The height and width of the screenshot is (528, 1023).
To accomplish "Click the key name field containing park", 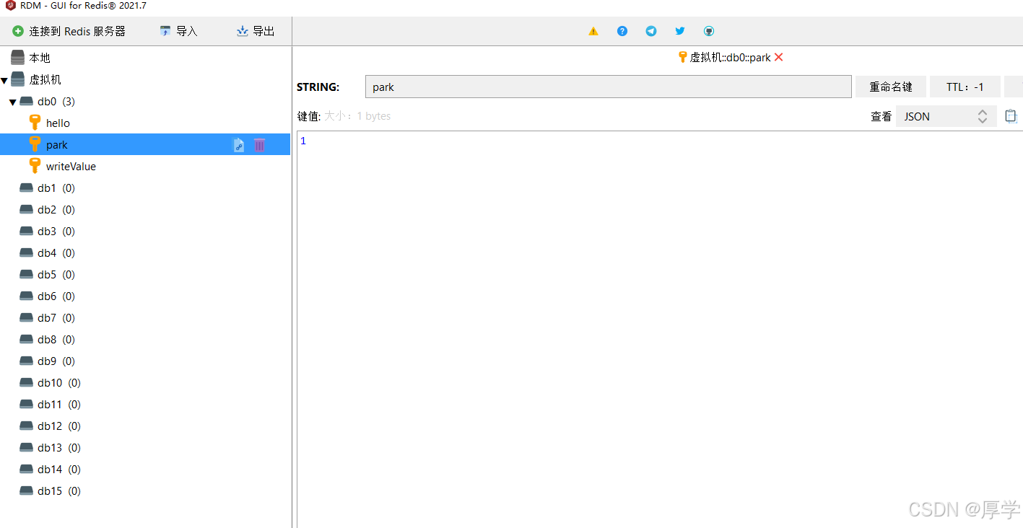I will 609,87.
